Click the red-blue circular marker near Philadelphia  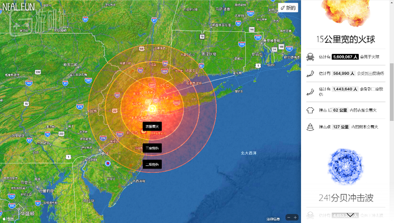pyautogui.click(x=108, y=163)
